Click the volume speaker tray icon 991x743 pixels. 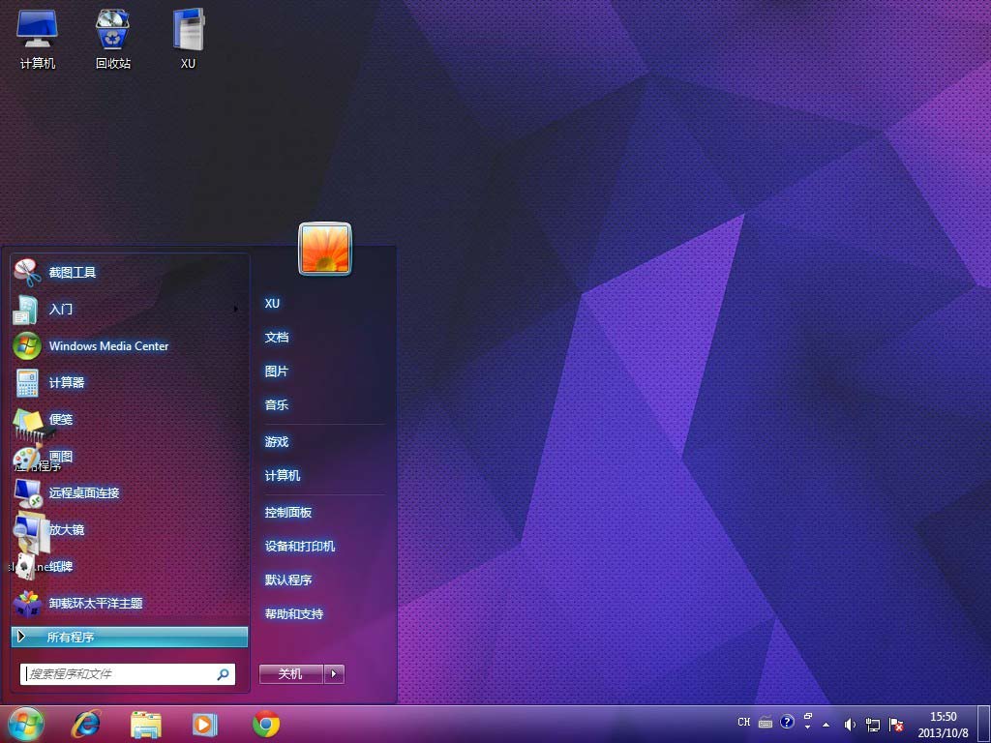850,724
